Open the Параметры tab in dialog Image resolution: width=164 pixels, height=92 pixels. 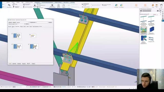point(17,27)
